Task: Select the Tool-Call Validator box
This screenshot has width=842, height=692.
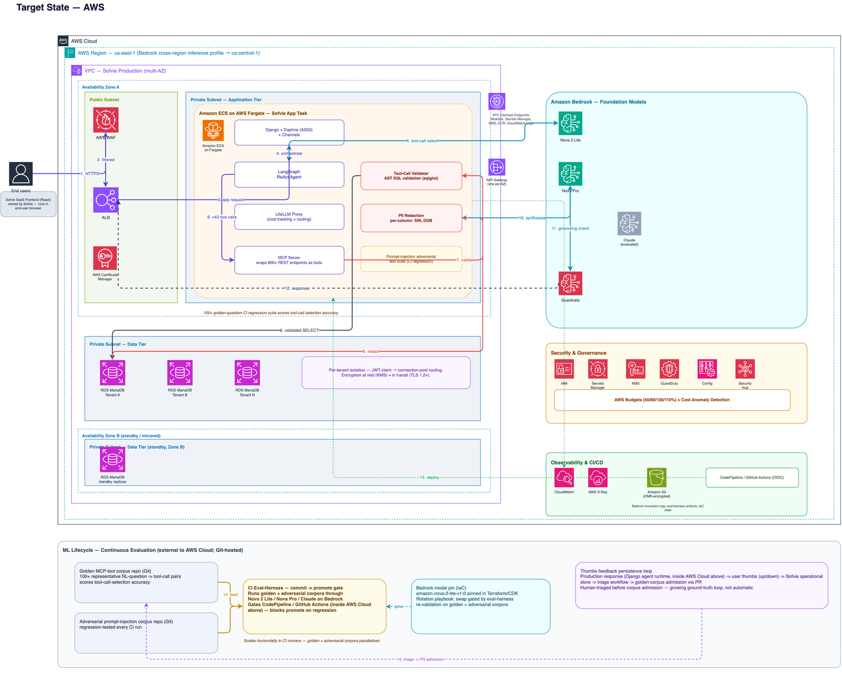Action: click(411, 176)
